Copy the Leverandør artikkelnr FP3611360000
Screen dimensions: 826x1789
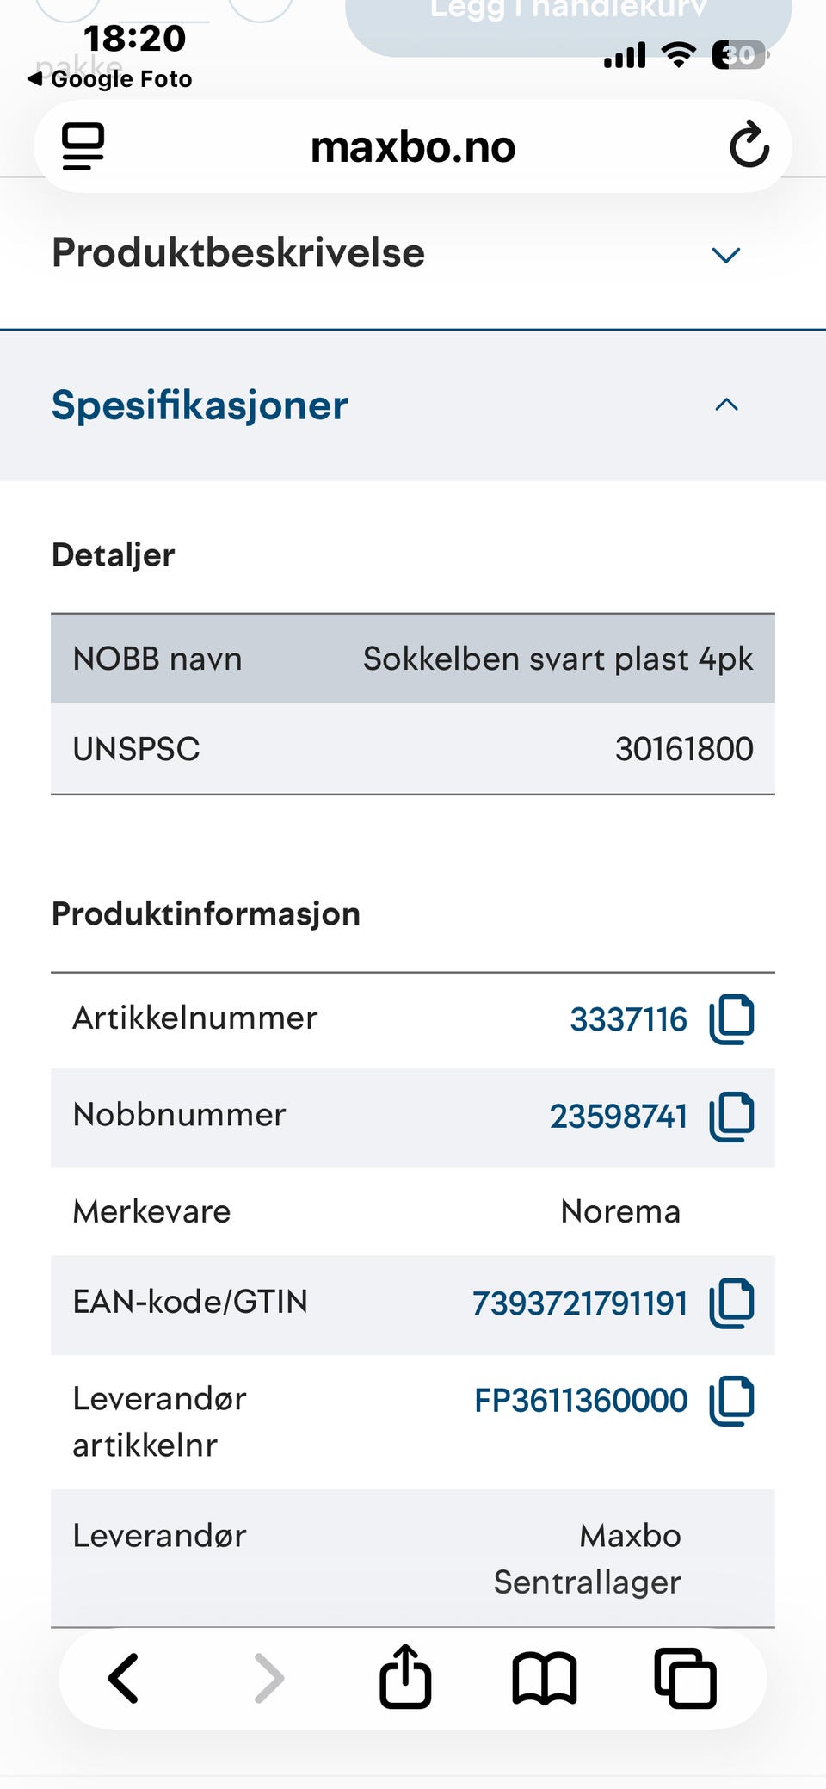pos(731,1401)
